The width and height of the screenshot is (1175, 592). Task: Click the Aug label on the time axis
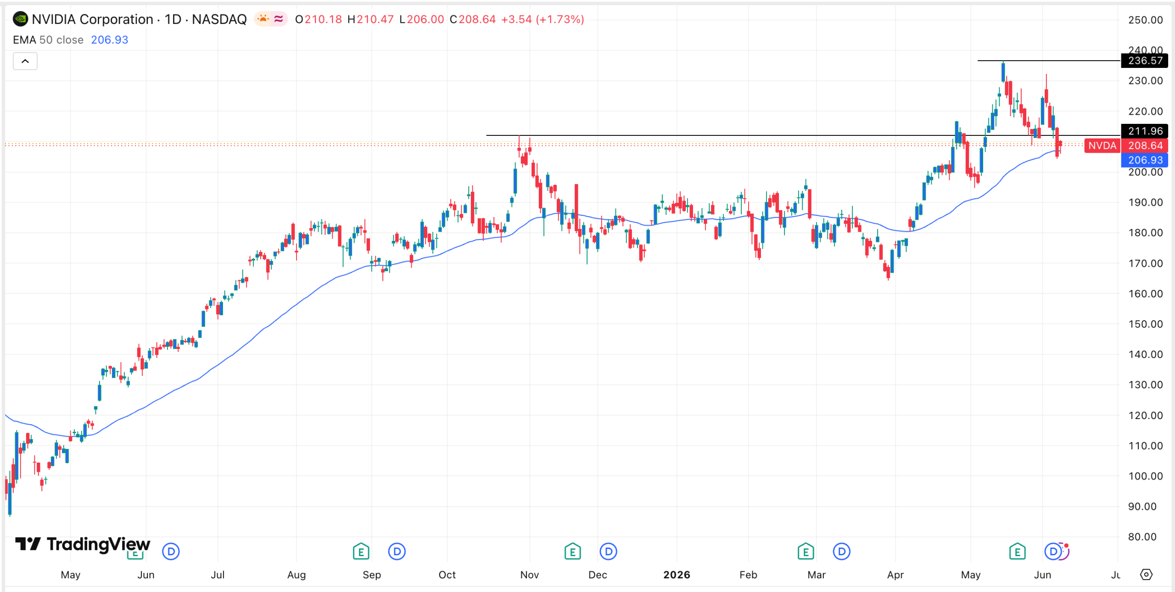coord(297,575)
